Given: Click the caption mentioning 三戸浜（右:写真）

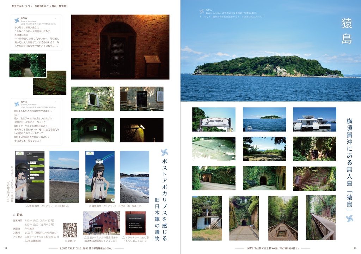Looking at the screenshot, I should (115, 206).
